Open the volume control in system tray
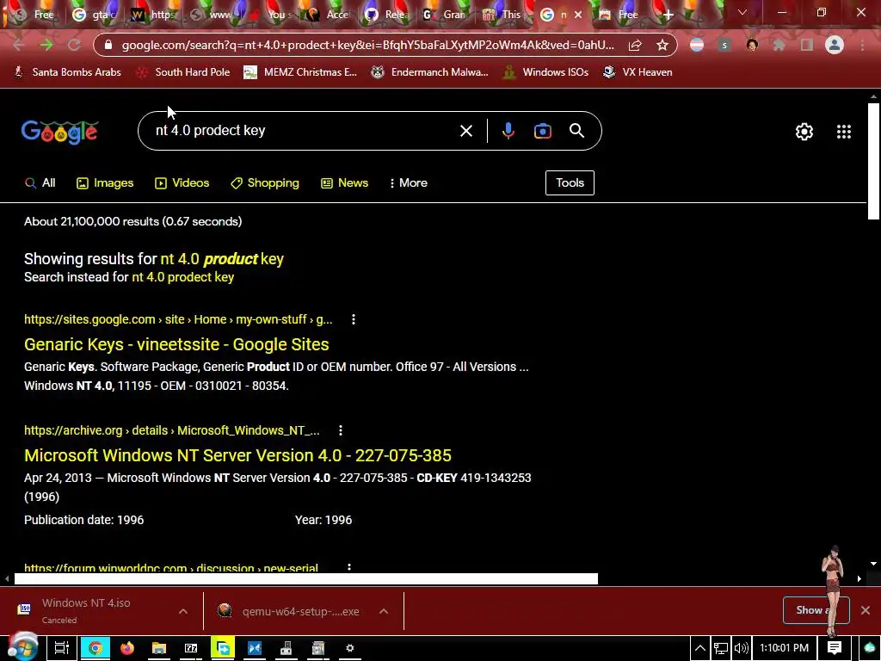 point(741,648)
